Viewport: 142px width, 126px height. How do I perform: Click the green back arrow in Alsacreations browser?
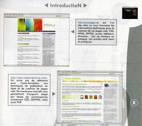[x=59, y=73]
